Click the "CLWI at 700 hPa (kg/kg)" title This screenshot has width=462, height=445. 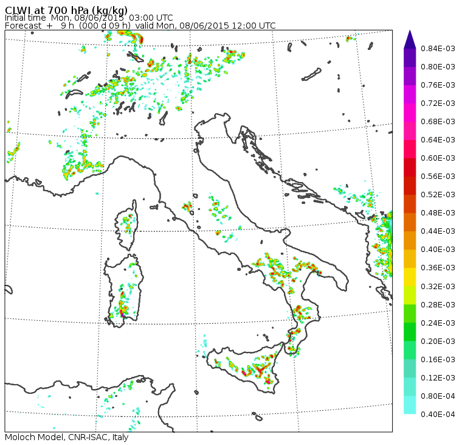pos(66,10)
